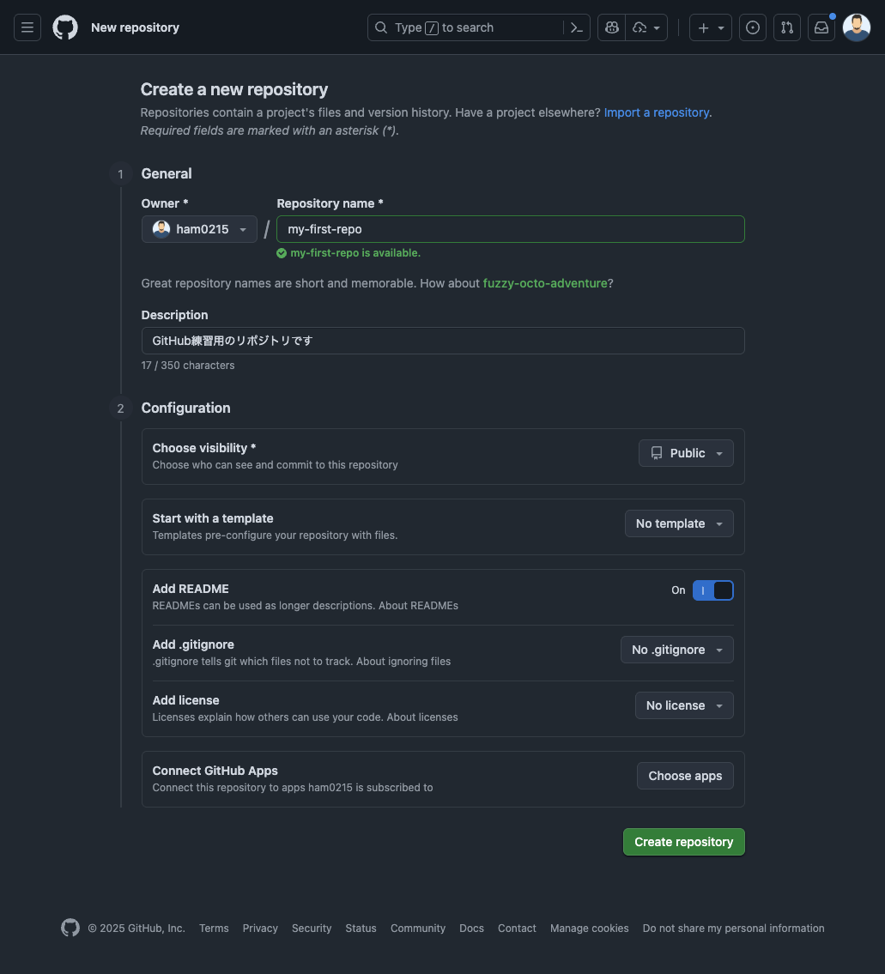Screen dimensions: 885x974
Task: Check your notifications inbox
Action: (821, 27)
